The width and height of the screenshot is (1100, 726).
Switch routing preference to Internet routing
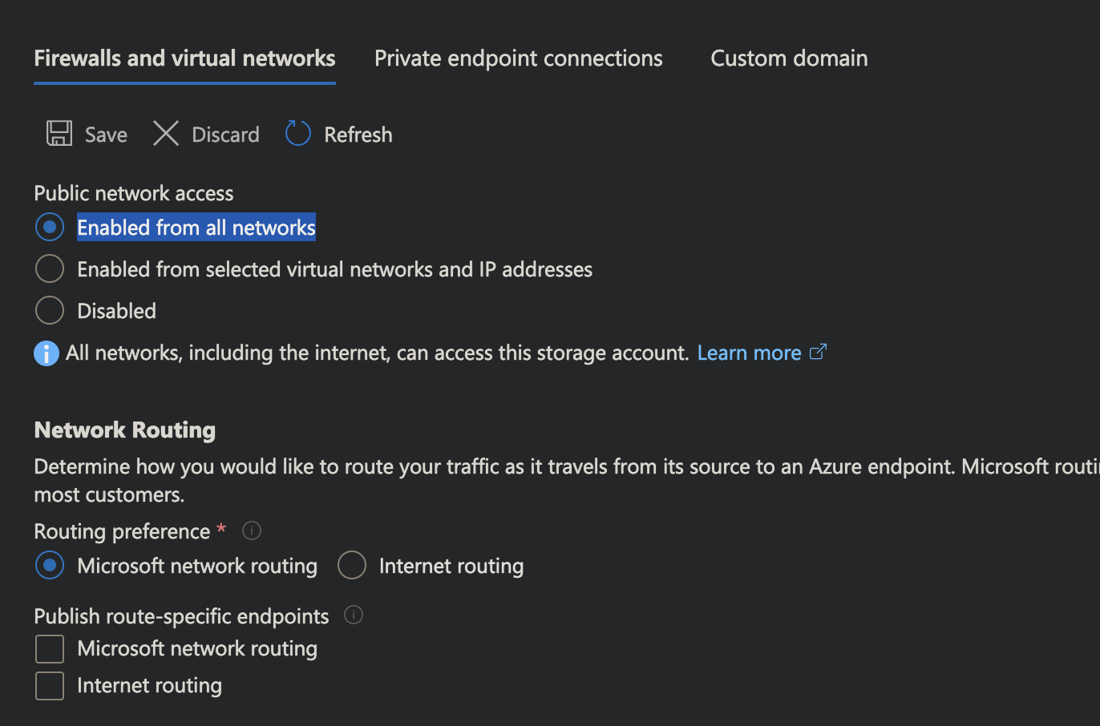[x=352, y=566]
